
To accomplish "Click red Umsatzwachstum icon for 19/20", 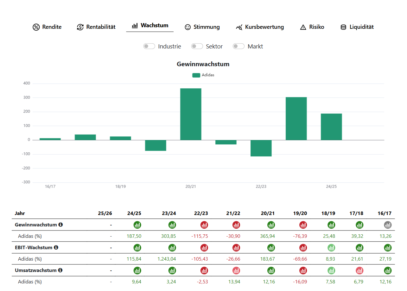I will click(303, 270).
